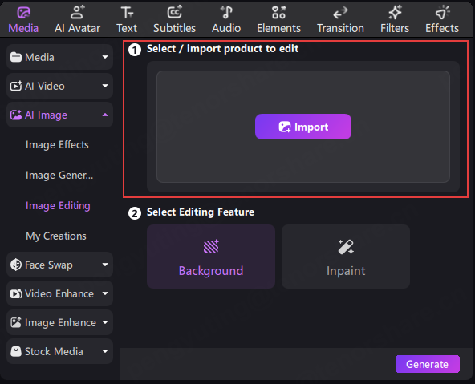
Task: Open the Elements shapes icon
Action: 278,13
